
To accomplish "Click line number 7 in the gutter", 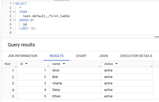I will tap(10, 28).
